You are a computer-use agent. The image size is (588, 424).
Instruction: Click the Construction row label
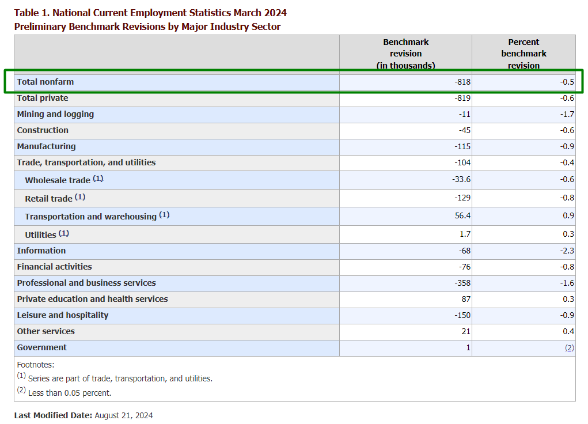43,130
